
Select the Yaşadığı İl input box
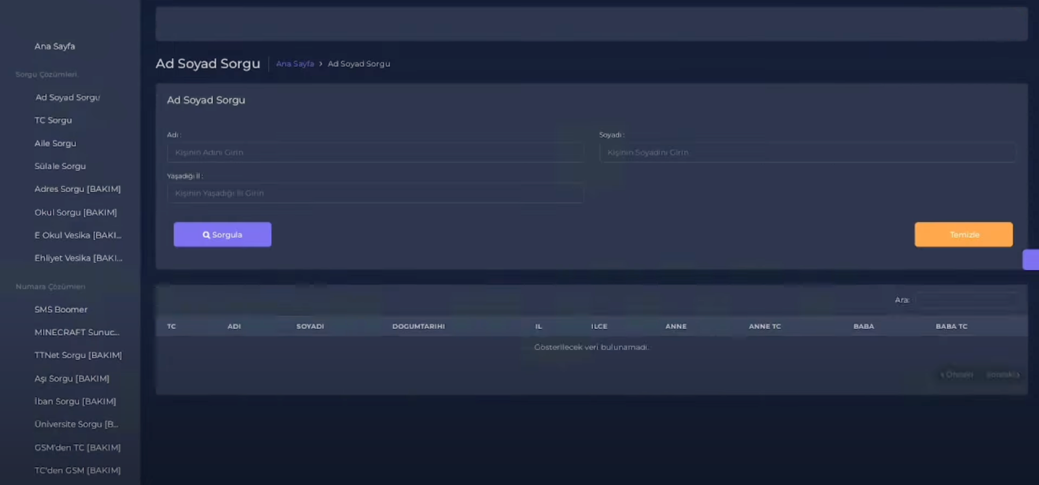(375, 193)
